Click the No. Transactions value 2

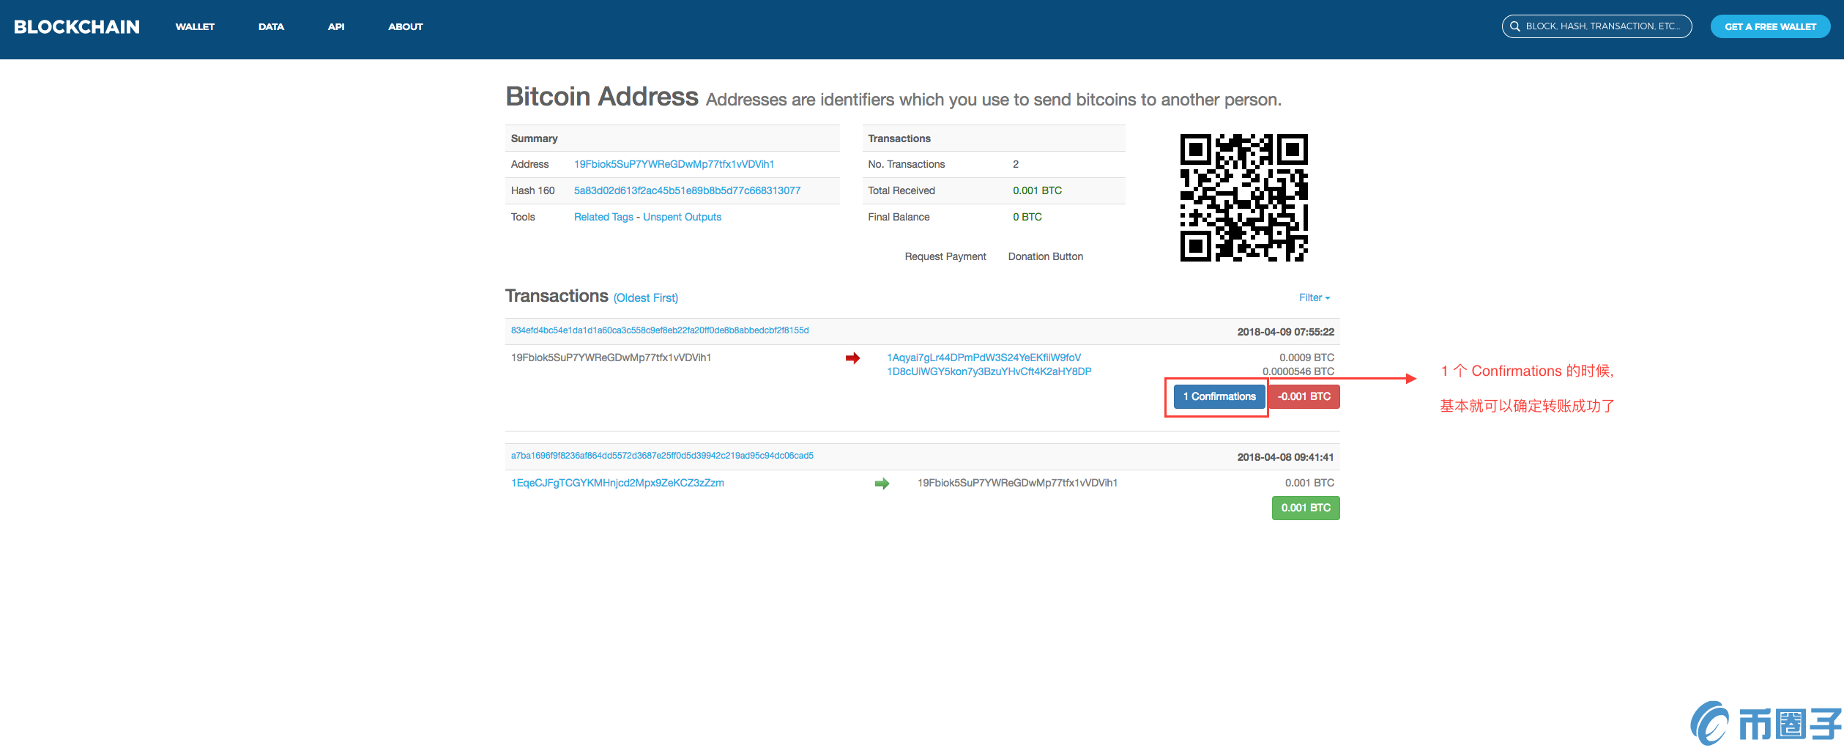pyautogui.click(x=1016, y=164)
